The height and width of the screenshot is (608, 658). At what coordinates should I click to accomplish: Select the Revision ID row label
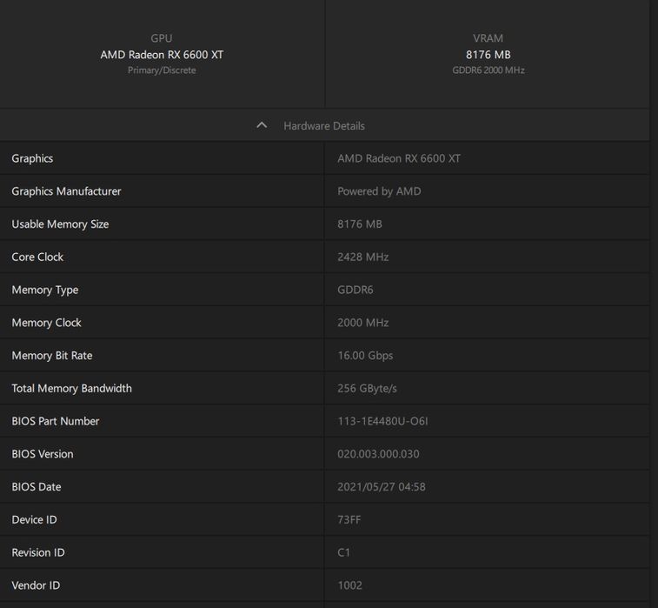pyautogui.click(x=37, y=552)
